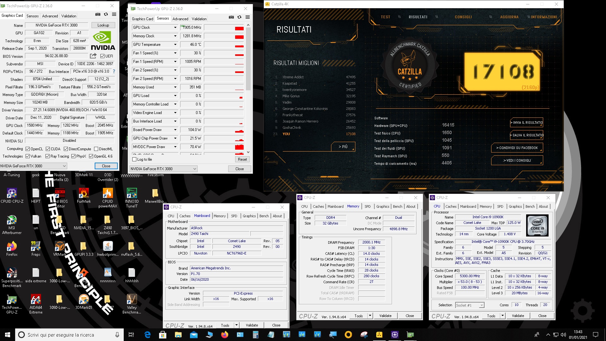Click the Catzilla 17108 score badge
This screenshot has height=341, width=606.
(x=503, y=72)
